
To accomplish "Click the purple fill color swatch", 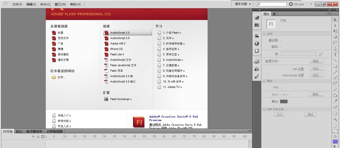I will (335, 142).
